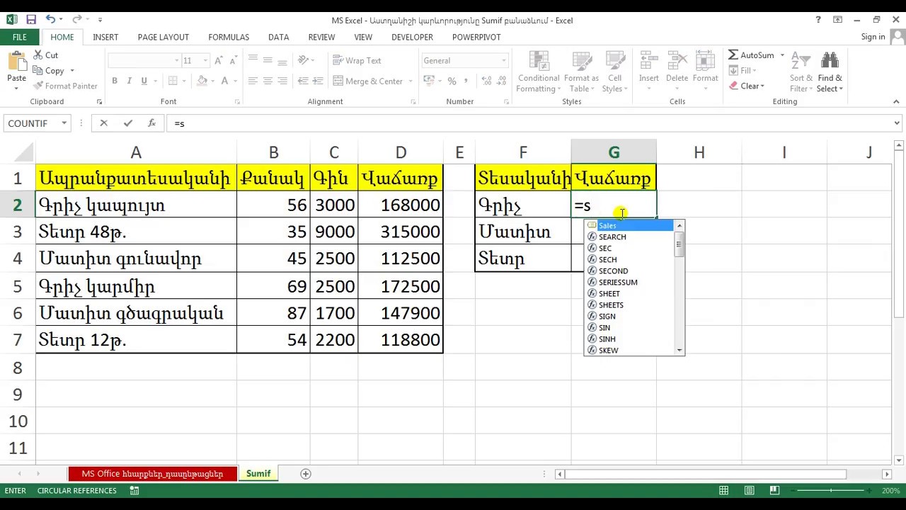The height and width of the screenshot is (510, 906).
Task: Click the Increase Indent icon
Action: [318, 81]
